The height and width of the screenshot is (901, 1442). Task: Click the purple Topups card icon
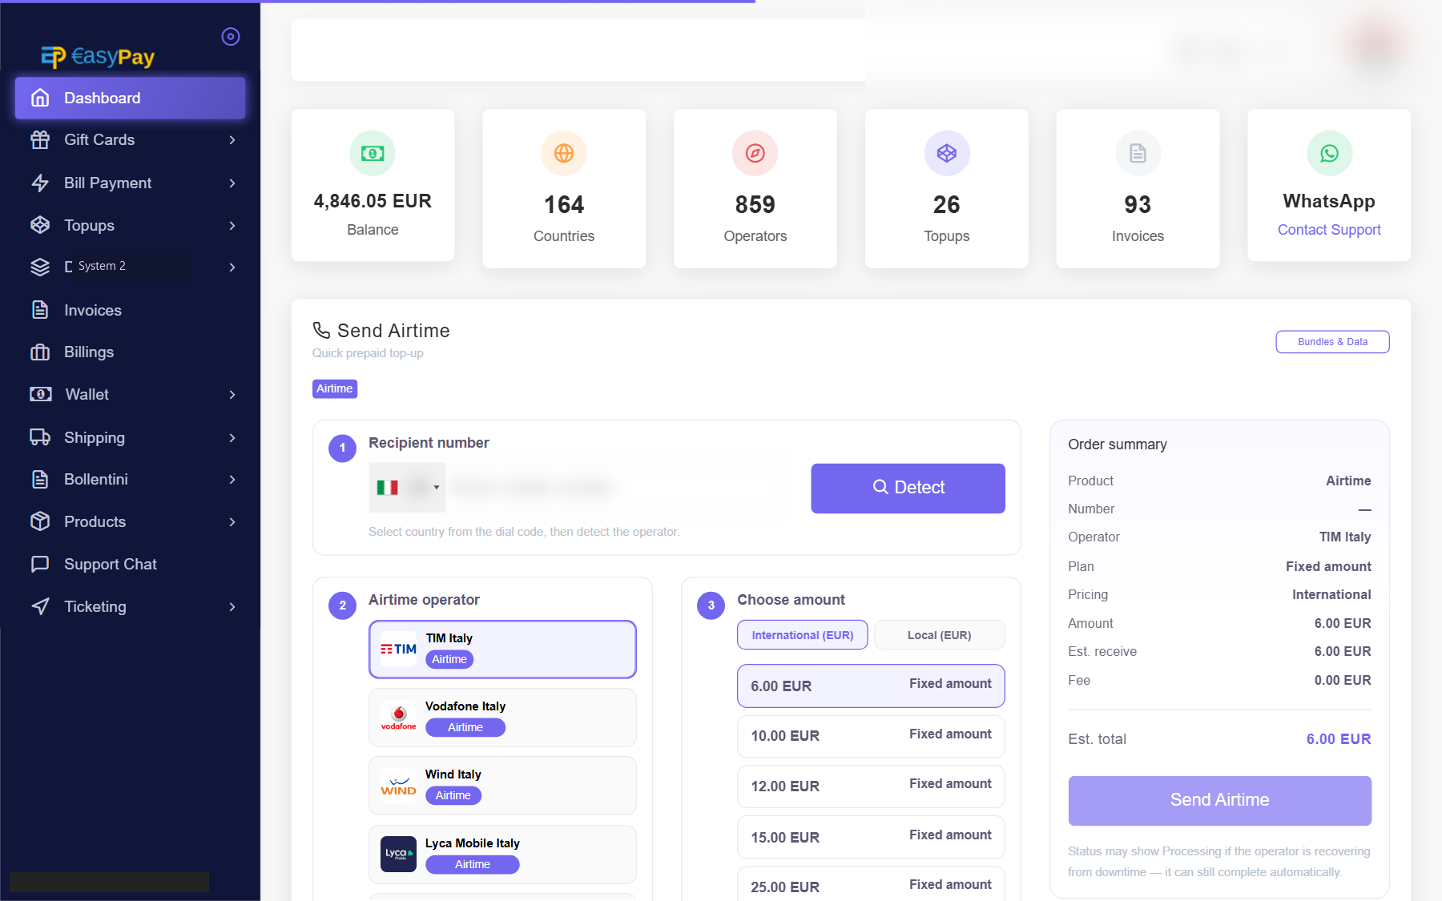tap(947, 153)
